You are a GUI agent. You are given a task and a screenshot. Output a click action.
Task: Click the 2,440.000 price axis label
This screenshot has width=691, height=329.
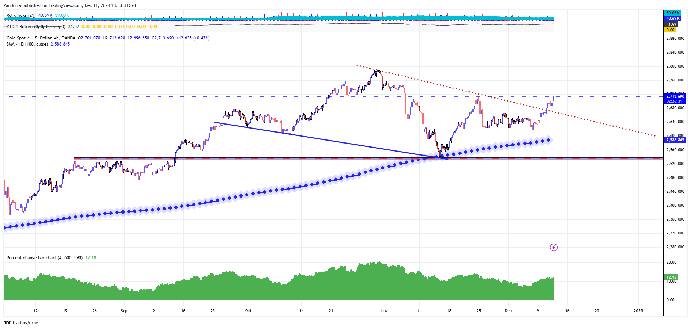(x=675, y=191)
